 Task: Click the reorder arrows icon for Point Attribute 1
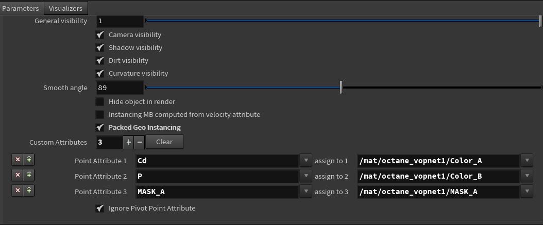[x=29, y=160]
